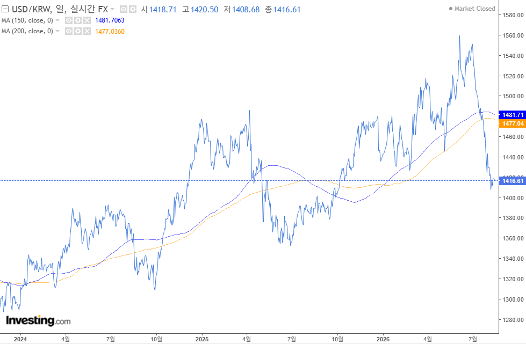The image size is (526, 344).
Task: Toggle visibility of USD/KRW main series
Action: click(x=124, y=9)
